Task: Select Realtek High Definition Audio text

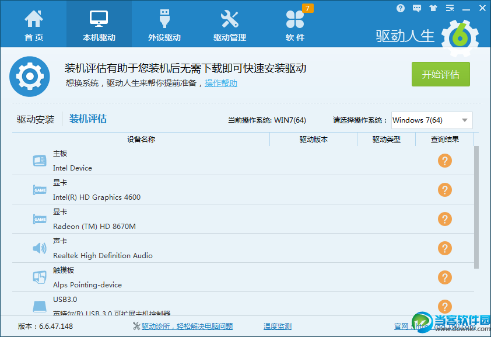Action: [103, 255]
